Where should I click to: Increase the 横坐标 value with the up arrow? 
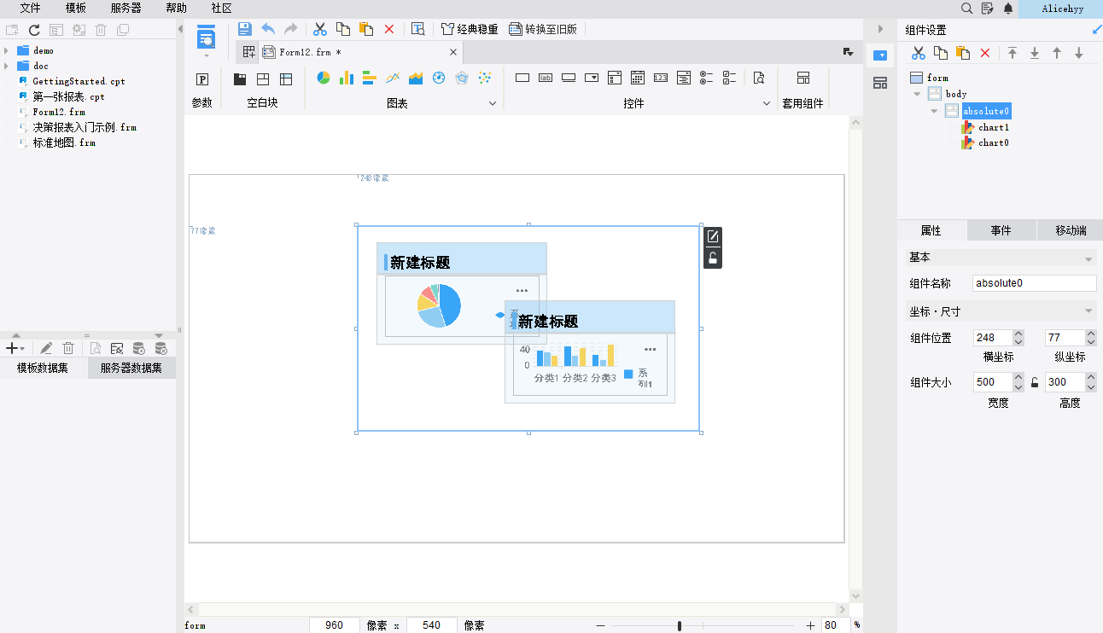pos(1018,334)
